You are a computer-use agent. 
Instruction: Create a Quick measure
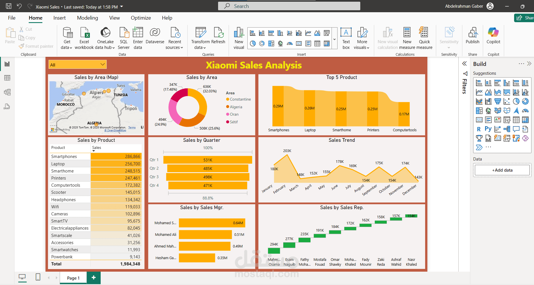tap(424, 38)
